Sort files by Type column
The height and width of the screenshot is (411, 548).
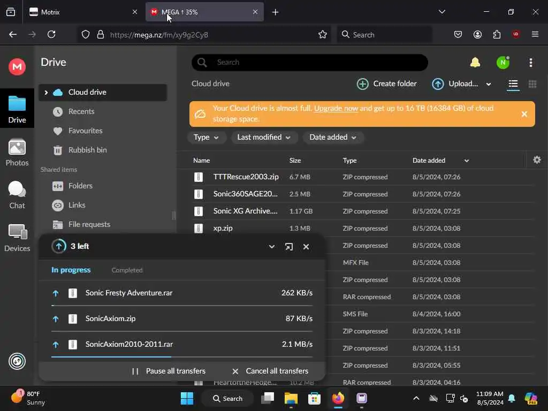tap(349, 161)
